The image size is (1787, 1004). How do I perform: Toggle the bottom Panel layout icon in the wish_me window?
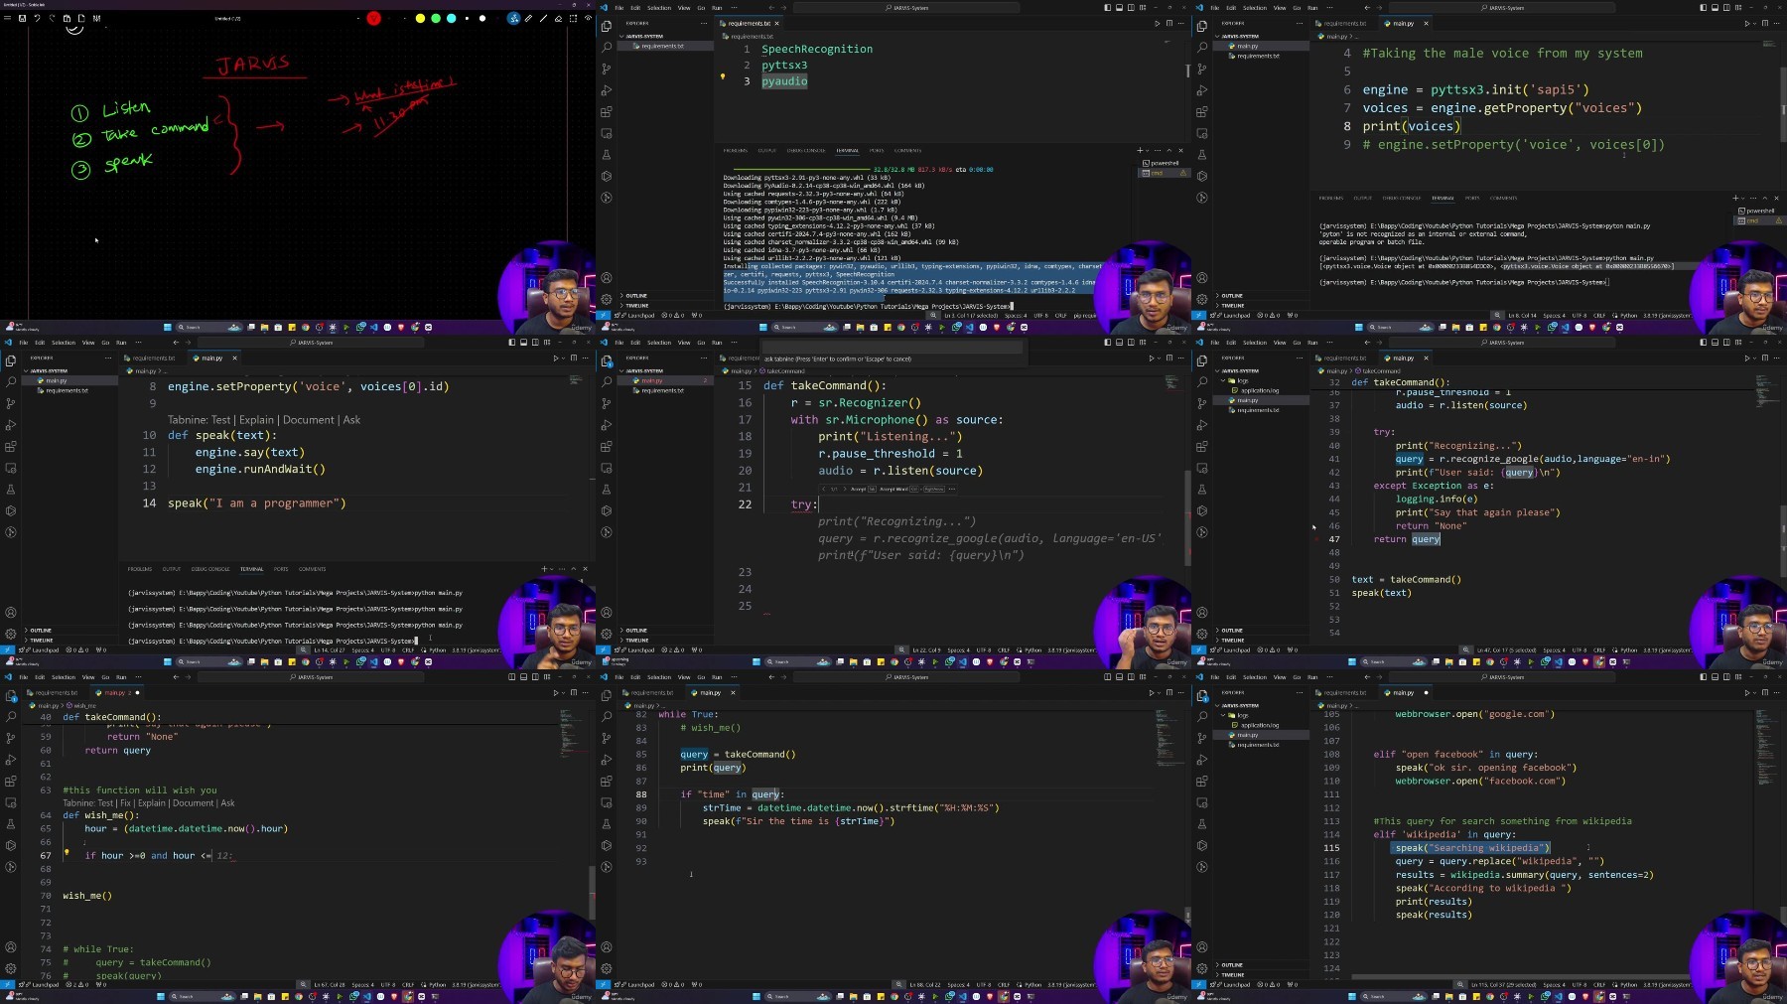click(x=523, y=676)
